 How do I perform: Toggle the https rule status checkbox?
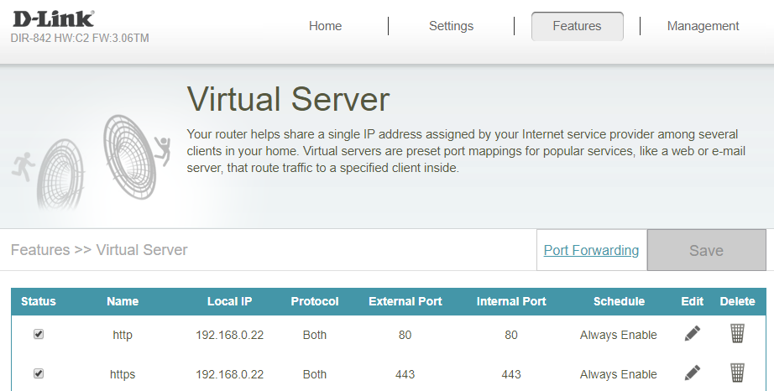coord(39,373)
